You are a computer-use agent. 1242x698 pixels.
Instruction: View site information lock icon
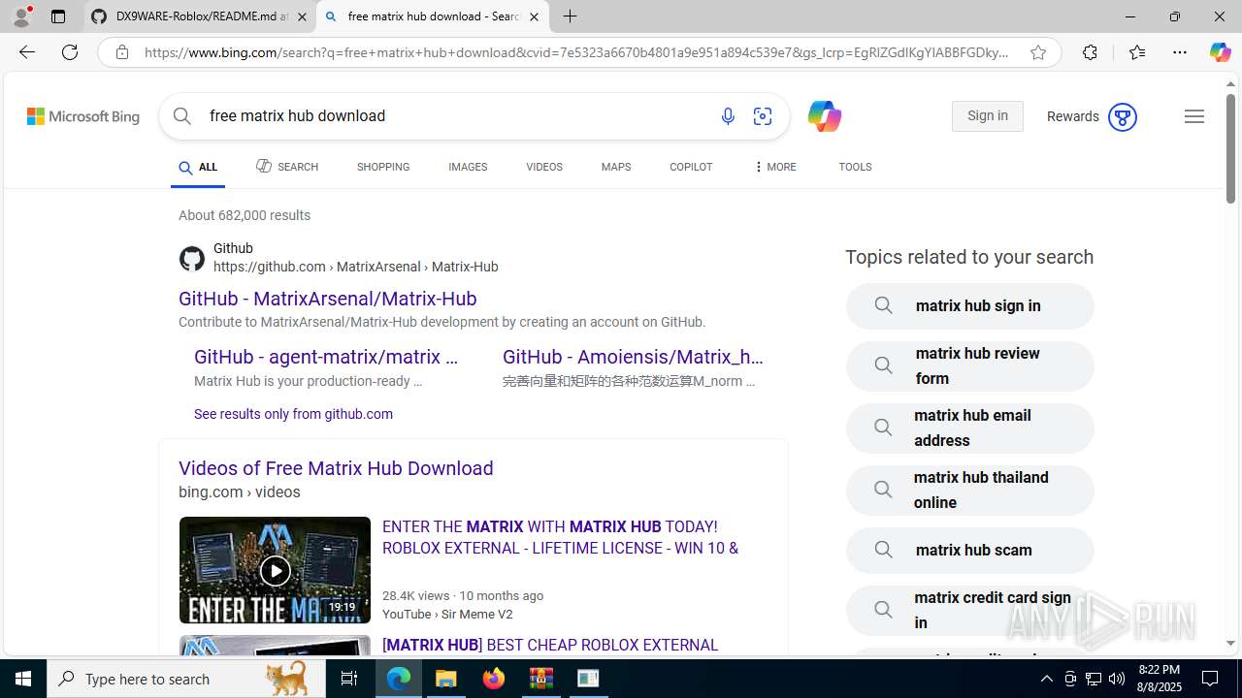coord(121,52)
